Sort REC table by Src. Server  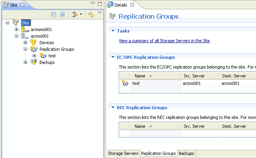pos(200,126)
